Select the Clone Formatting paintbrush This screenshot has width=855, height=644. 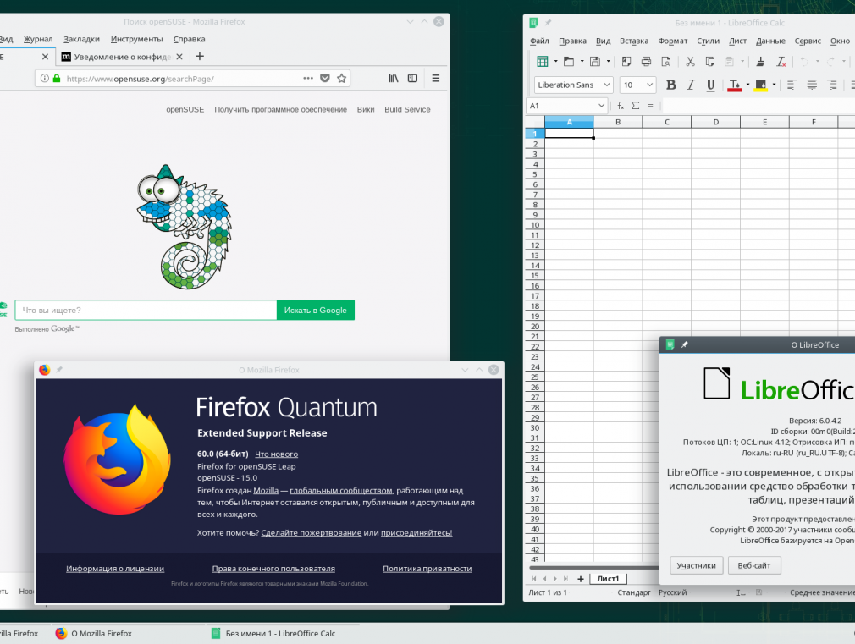pyautogui.click(x=760, y=62)
